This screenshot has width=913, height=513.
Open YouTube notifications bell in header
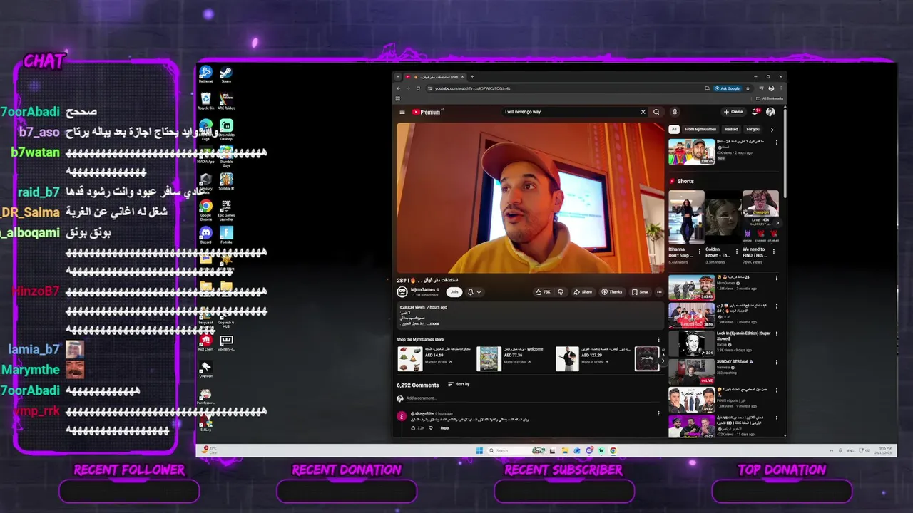pos(755,112)
